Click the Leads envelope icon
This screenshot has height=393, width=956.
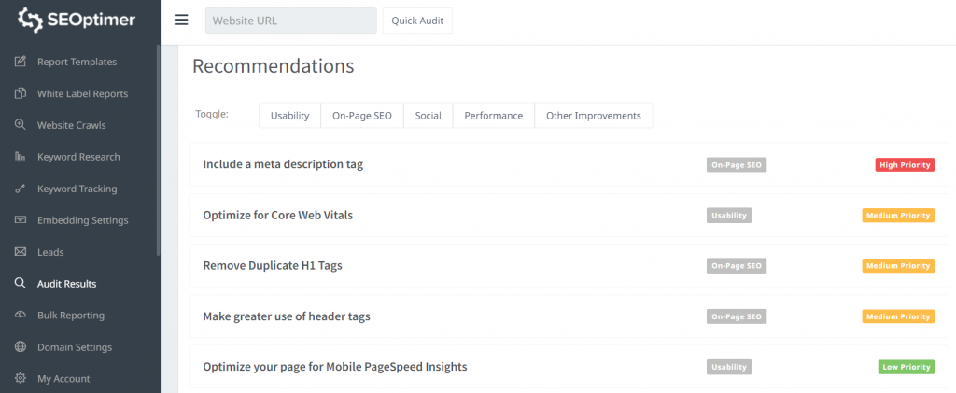[x=20, y=252]
